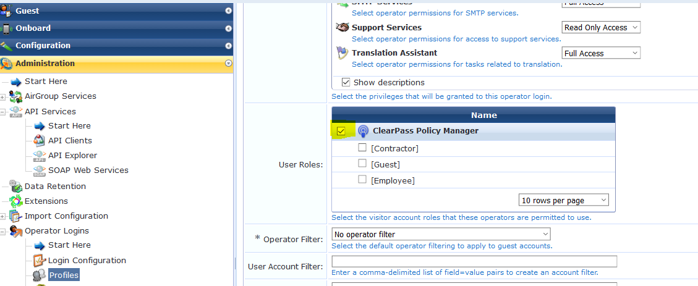Open the Configuration navigation section
698x286 pixels.
click(x=117, y=46)
